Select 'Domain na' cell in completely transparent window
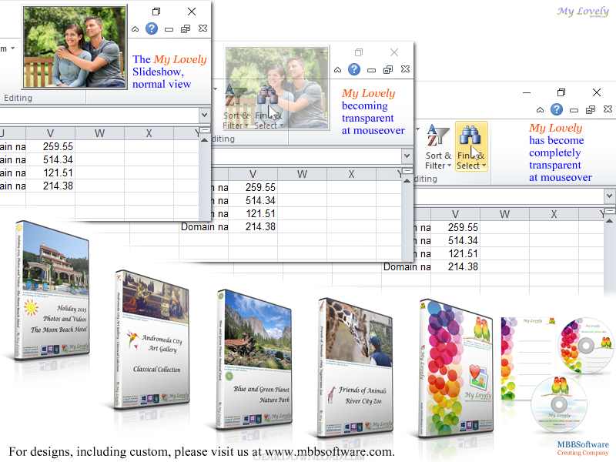 407,266
